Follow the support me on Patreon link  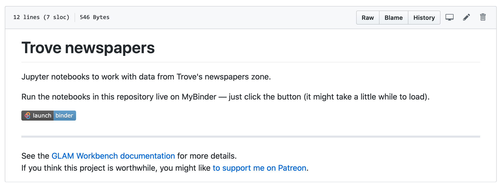[x=259, y=168]
